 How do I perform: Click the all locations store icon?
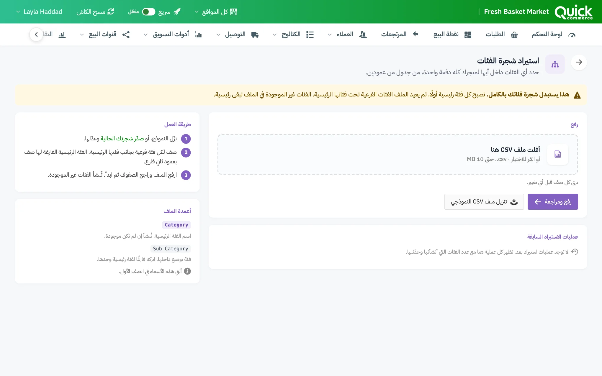pos(233,12)
